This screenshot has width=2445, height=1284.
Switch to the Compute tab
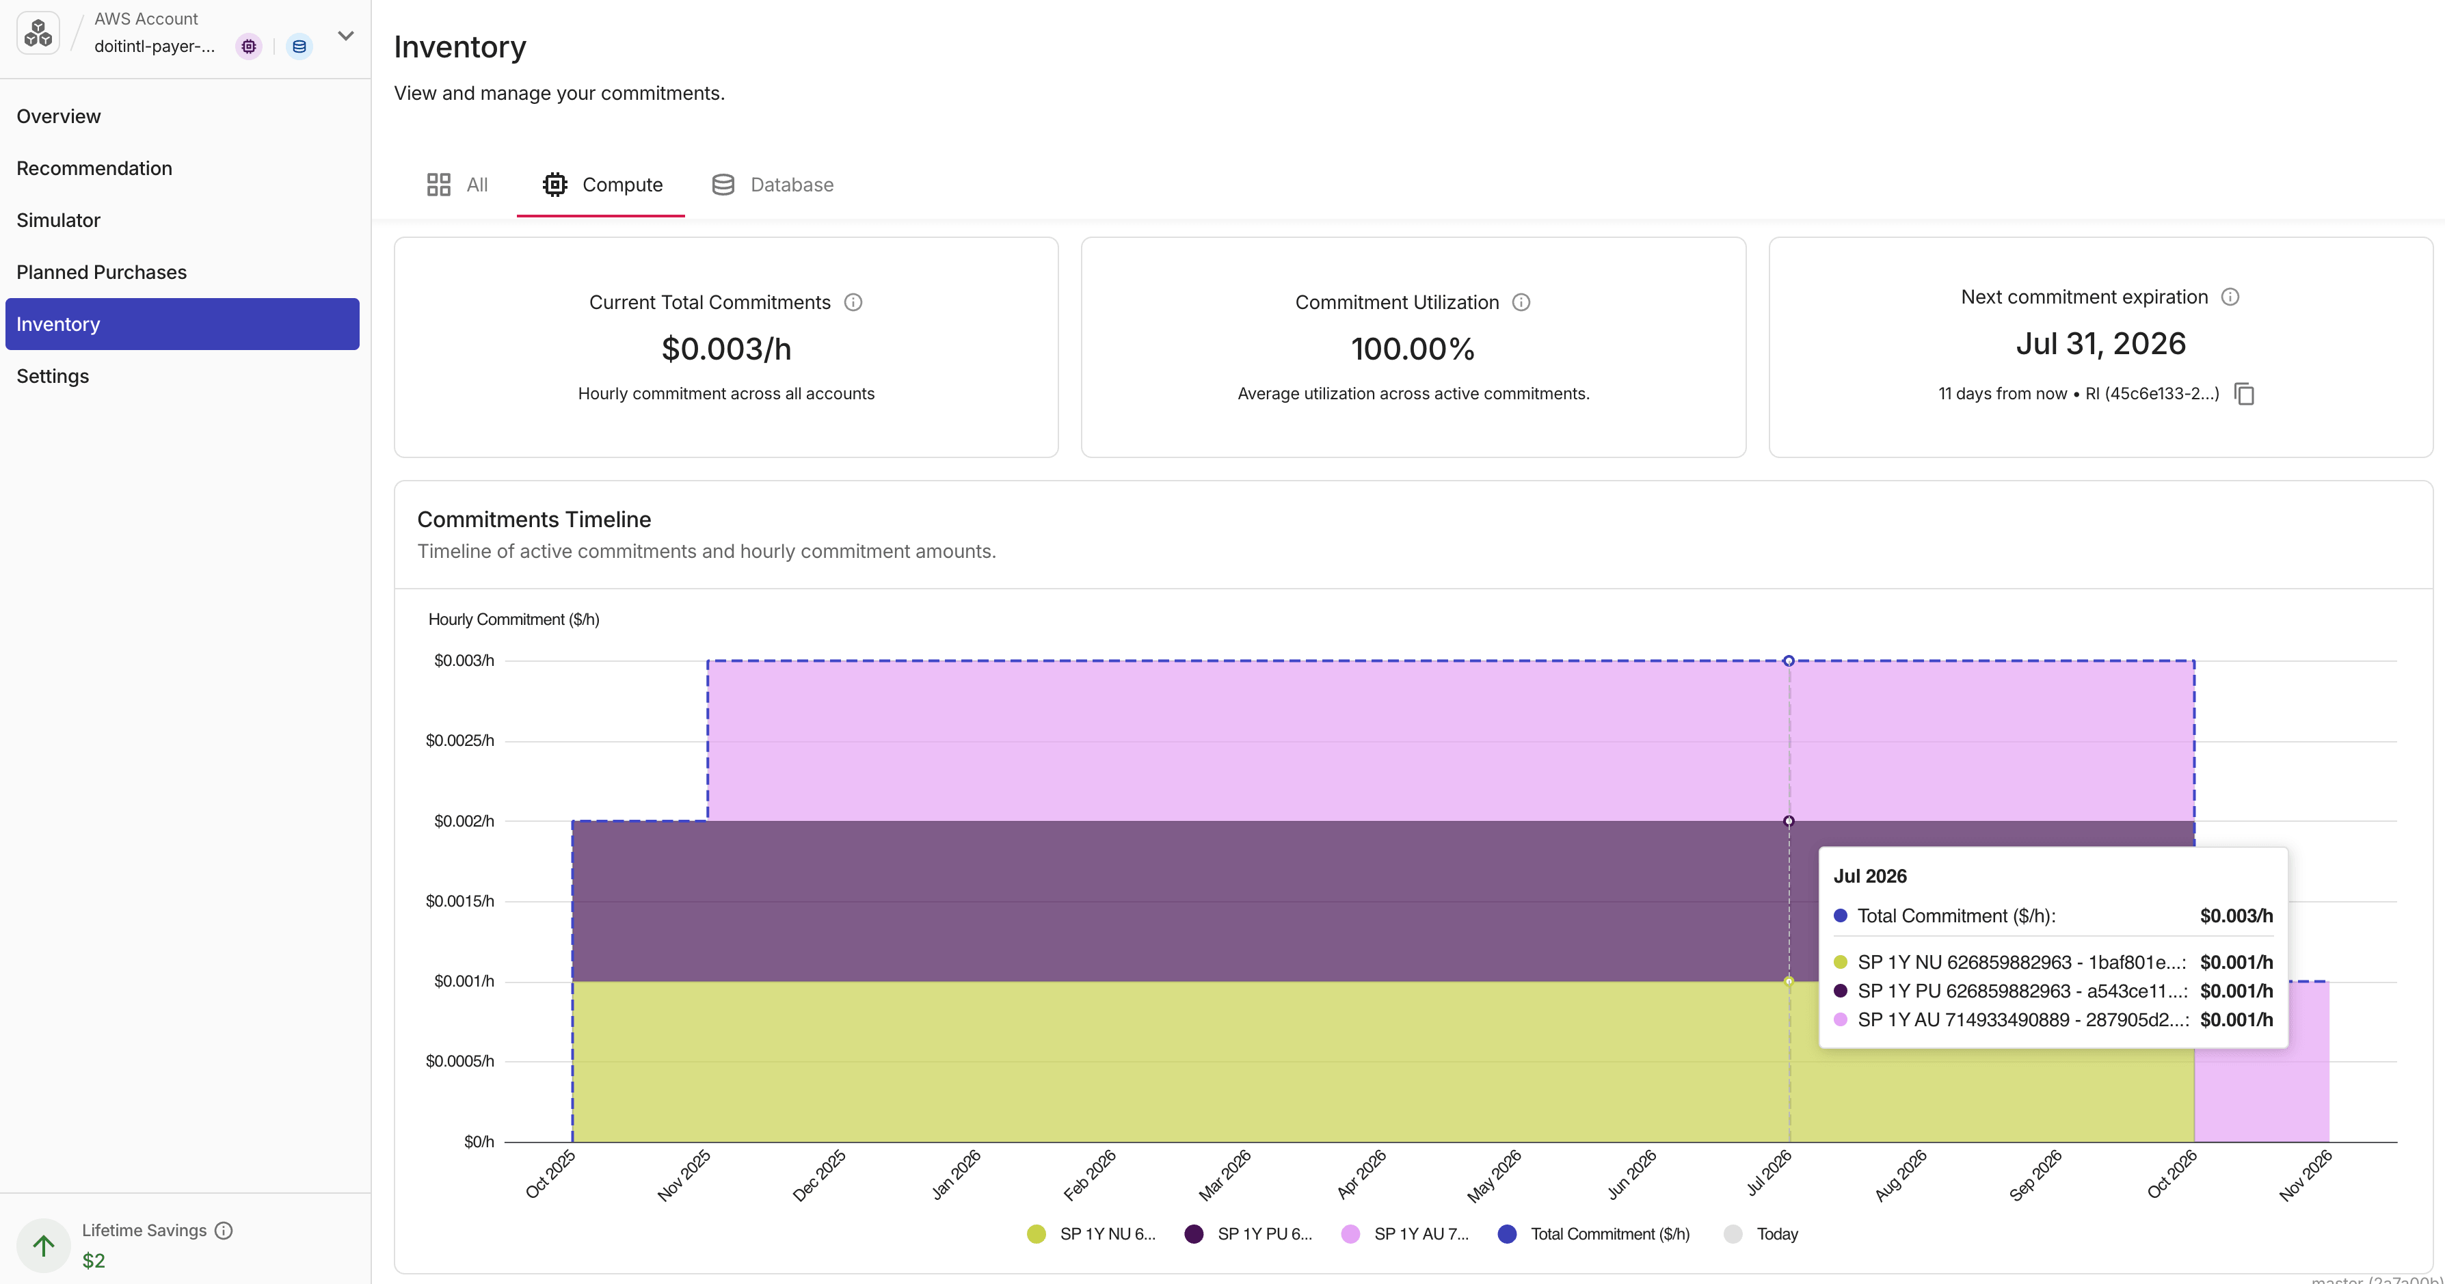pos(602,185)
